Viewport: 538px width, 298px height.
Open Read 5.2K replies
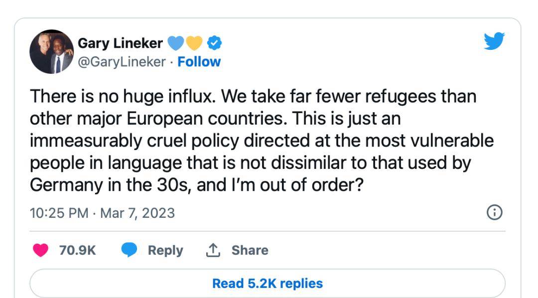(268, 284)
